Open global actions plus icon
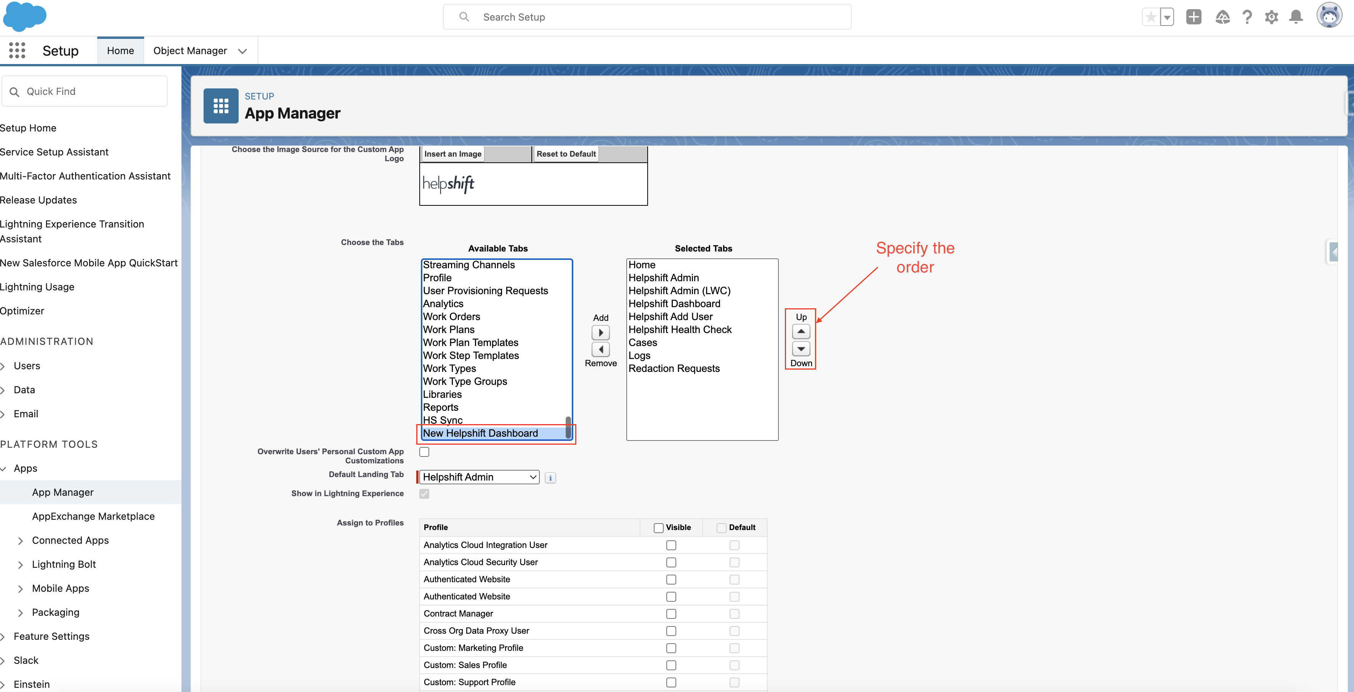1354x692 pixels. tap(1193, 18)
